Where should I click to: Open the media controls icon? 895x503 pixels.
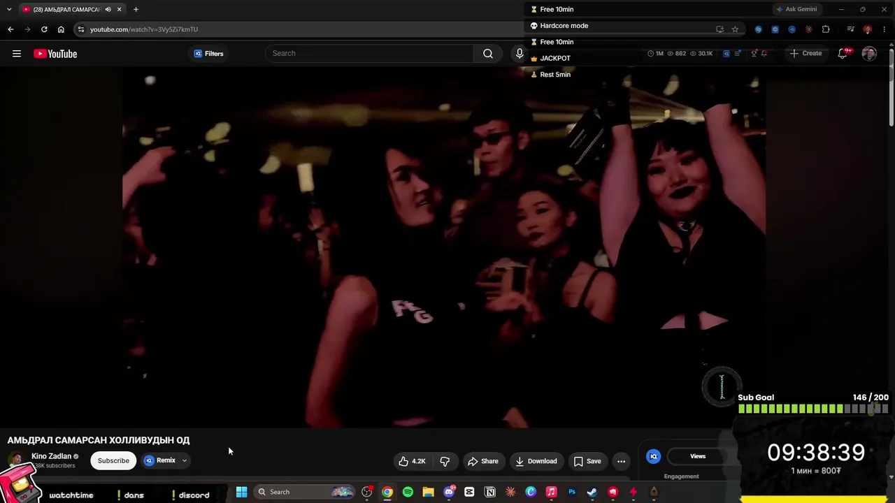pos(850,29)
